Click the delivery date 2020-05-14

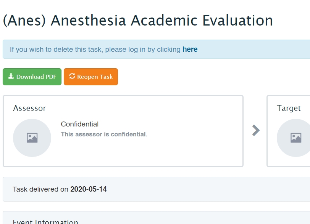[x=89, y=189]
